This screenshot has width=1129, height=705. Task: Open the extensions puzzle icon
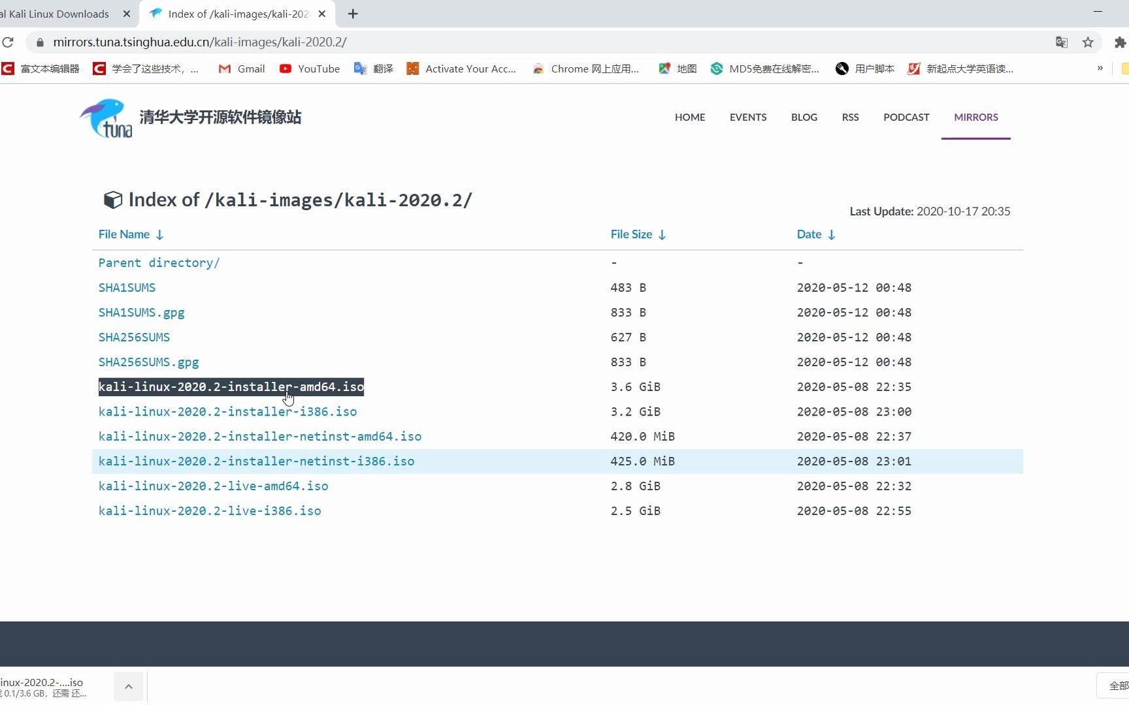(1120, 42)
